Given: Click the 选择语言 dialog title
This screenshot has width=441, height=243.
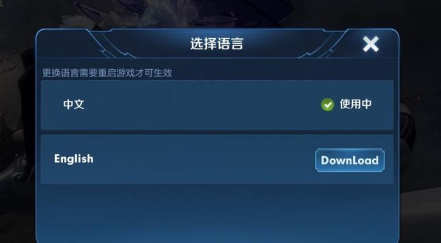Looking at the screenshot, I should click(217, 44).
